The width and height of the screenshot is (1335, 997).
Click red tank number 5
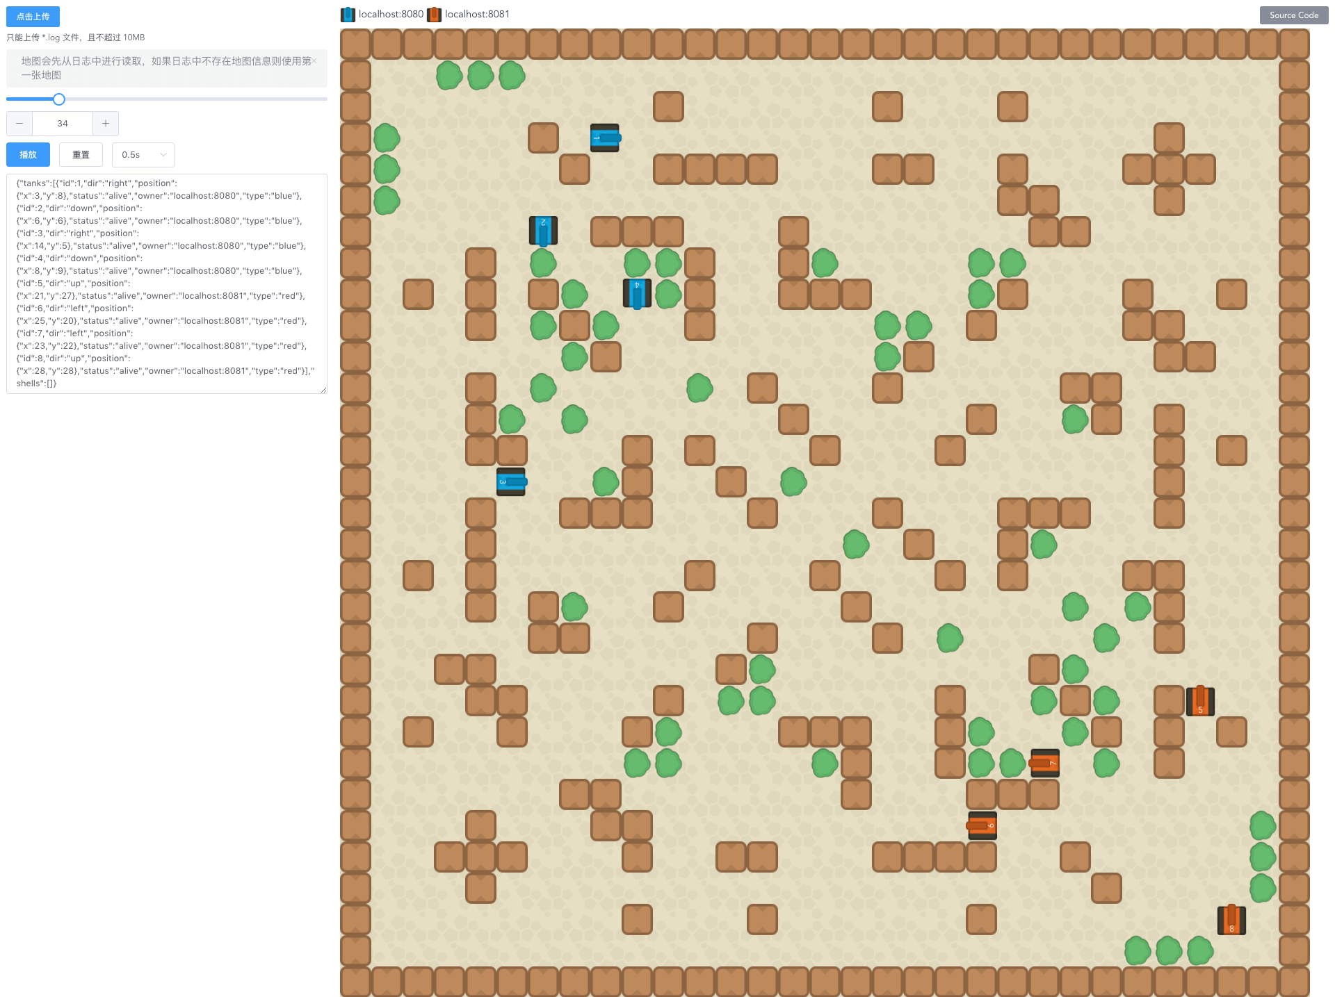click(1200, 701)
